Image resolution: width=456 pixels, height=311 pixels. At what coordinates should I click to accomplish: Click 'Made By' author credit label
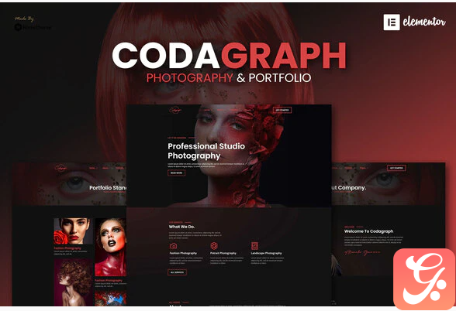coord(24,19)
